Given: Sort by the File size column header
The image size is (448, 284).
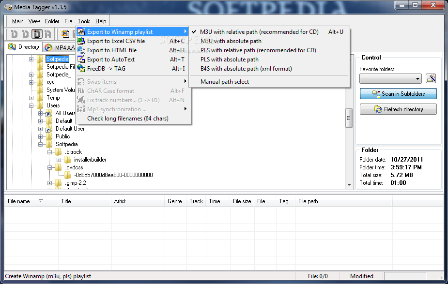Looking at the screenshot, I should click(242, 201).
